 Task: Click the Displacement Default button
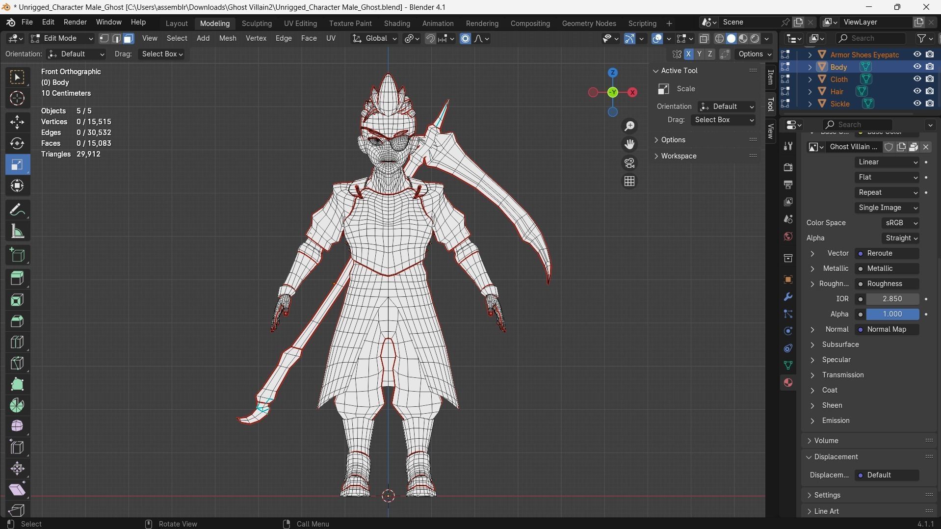tap(887, 476)
